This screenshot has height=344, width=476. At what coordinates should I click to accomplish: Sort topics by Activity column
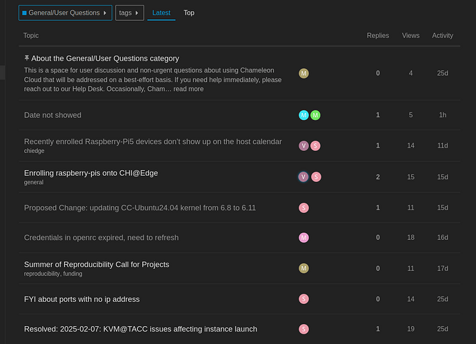click(x=442, y=35)
